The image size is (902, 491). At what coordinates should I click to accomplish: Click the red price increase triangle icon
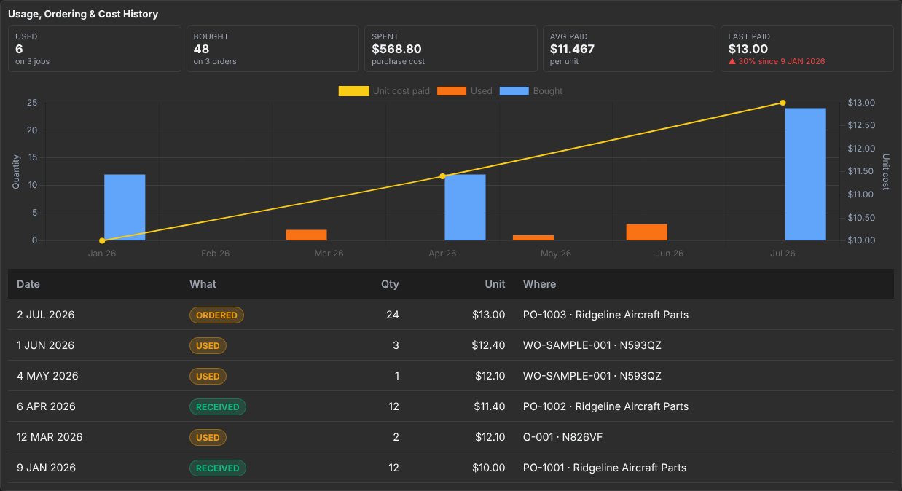click(x=732, y=62)
